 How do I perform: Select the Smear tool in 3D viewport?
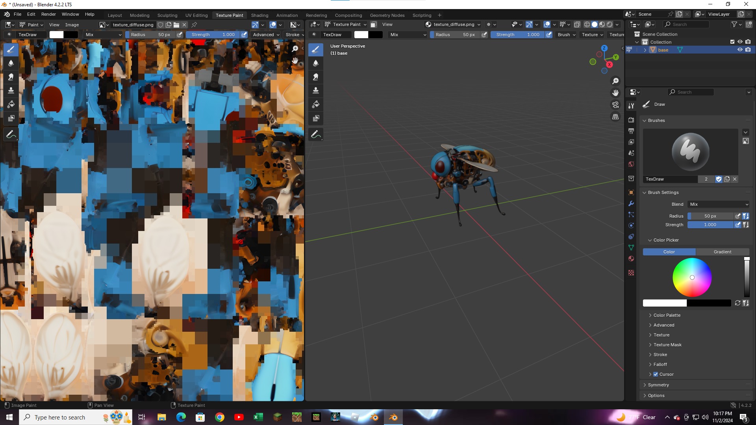pyautogui.click(x=316, y=77)
